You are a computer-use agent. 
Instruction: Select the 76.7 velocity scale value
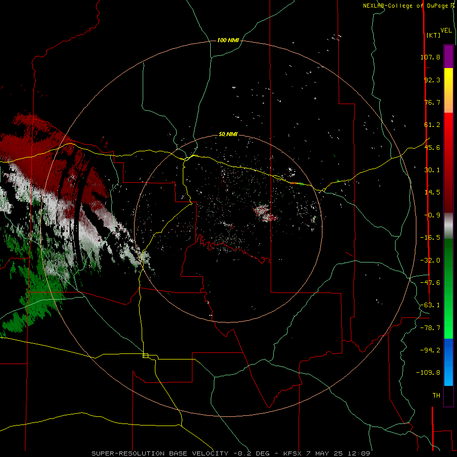pyautogui.click(x=432, y=102)
